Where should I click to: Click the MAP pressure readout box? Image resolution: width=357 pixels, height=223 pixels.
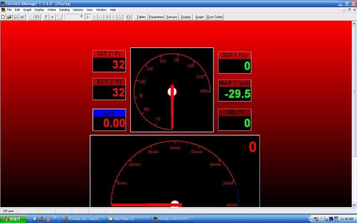point(235,90)
